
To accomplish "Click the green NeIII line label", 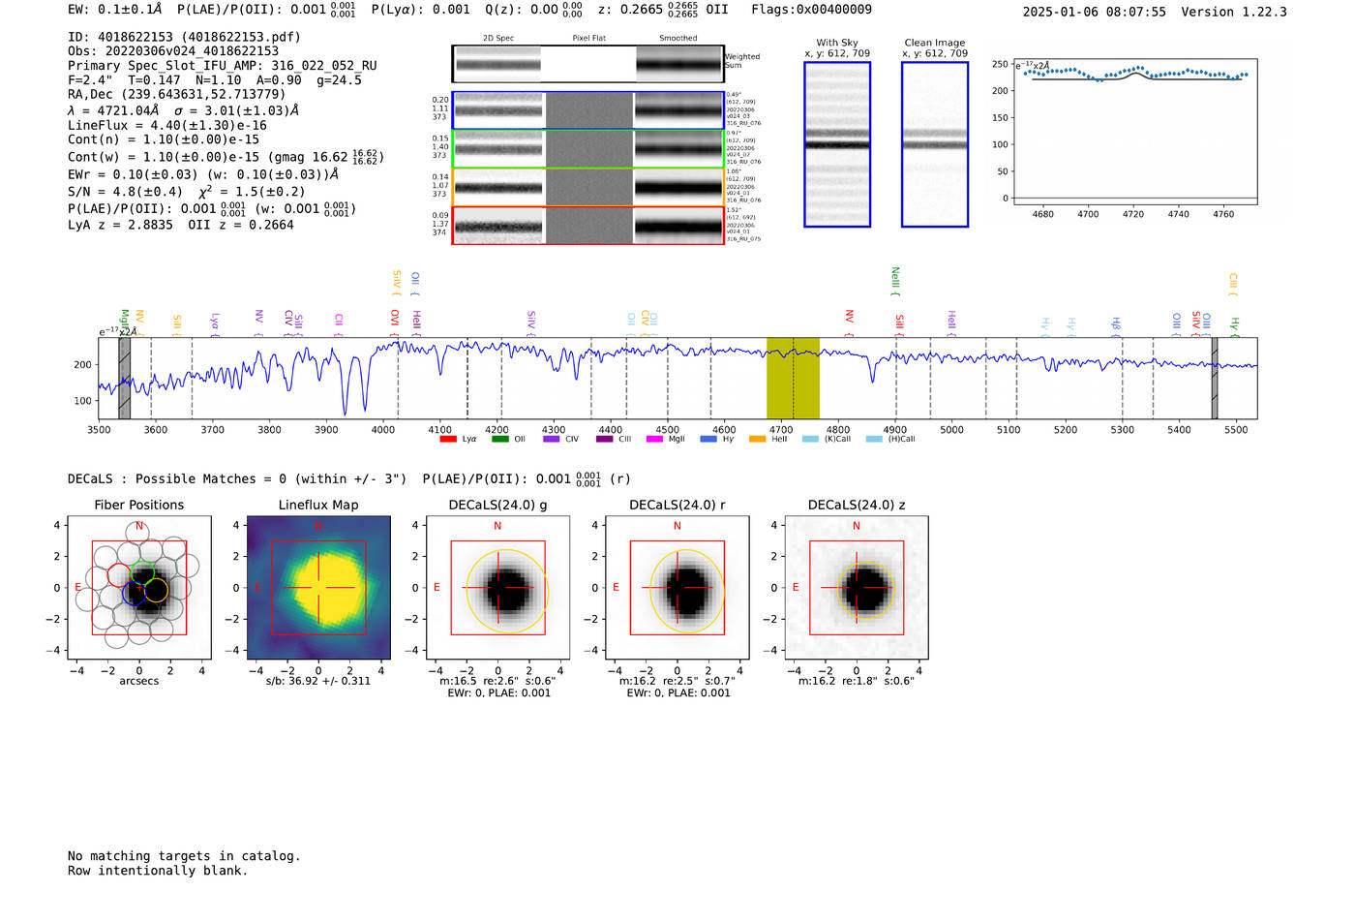I will (895, 281).
